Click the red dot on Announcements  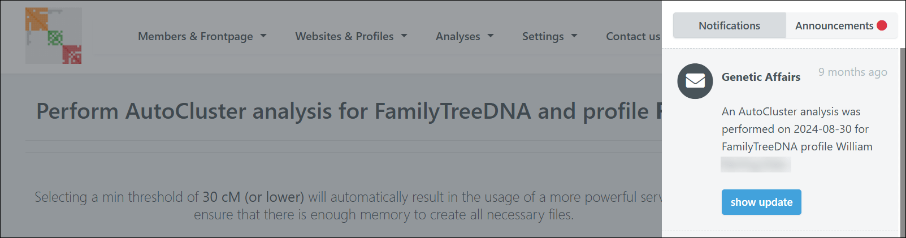pos(882,25)
